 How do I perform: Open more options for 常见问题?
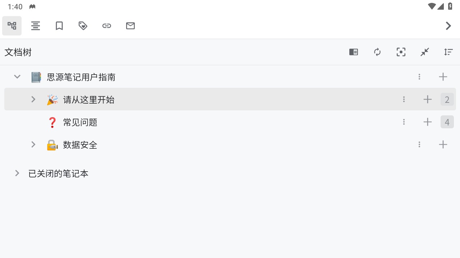pos(404,122)
